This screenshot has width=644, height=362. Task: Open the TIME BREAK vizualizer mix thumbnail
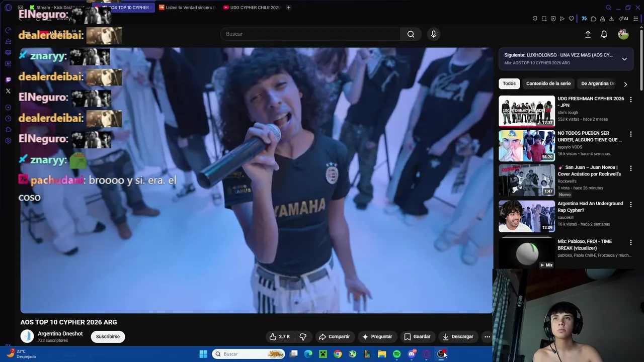(527, 253)
